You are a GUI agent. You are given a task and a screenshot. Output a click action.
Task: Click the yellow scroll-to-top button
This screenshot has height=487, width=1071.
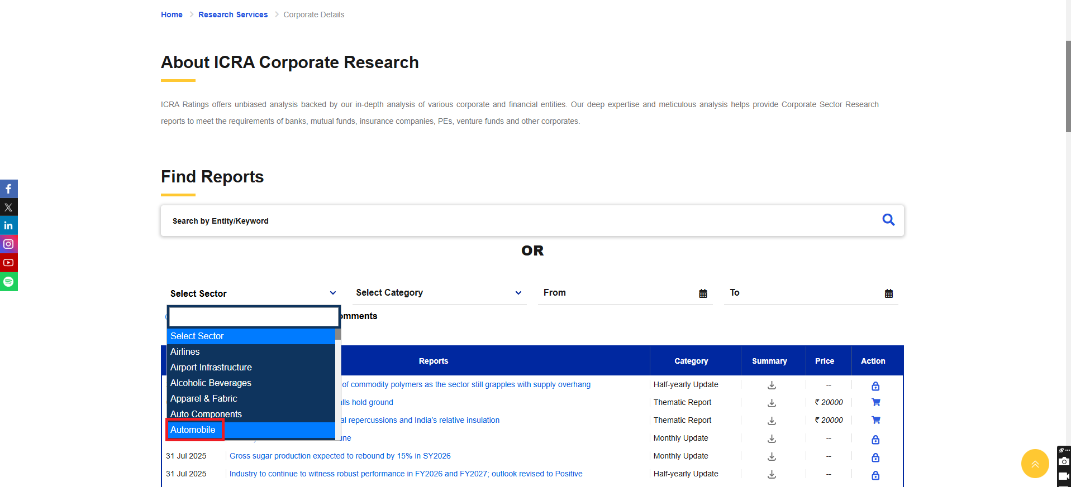pos(1035,464)
